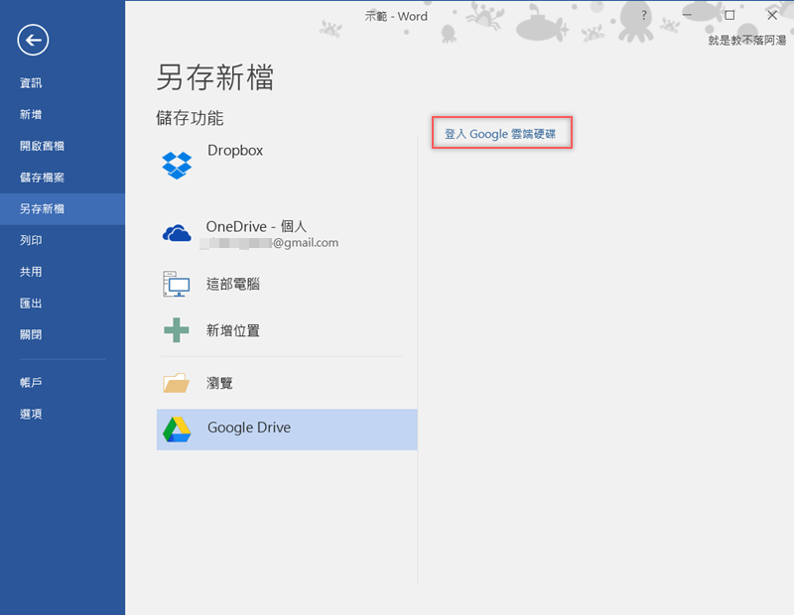794x615 pixels.
Task: Select the Dropbox save location label
Action: tap(235, 151)
